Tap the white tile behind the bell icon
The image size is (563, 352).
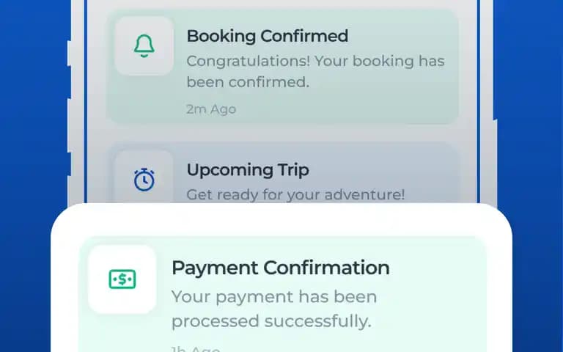click(x=144, y=46)
